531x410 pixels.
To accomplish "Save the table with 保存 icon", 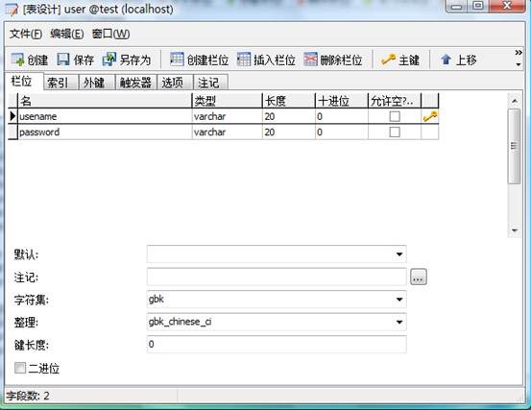I will pyautogui.click(x=63, y=60).
